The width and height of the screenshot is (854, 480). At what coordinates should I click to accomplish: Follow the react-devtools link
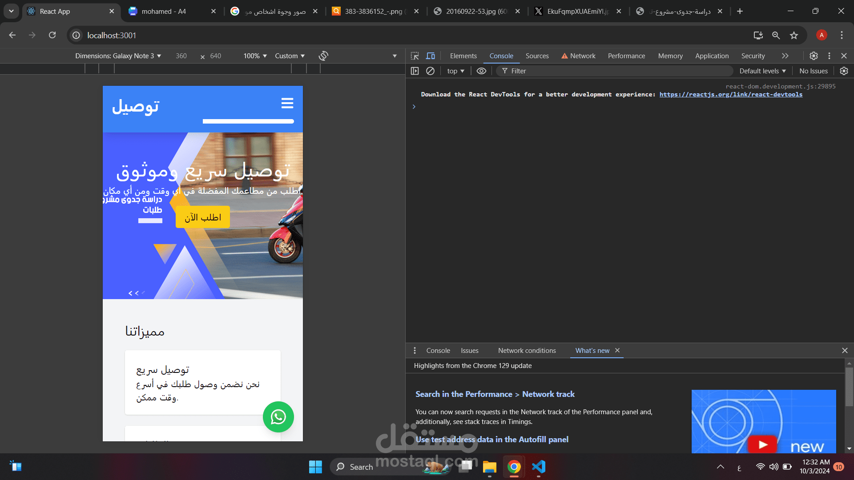731,94
